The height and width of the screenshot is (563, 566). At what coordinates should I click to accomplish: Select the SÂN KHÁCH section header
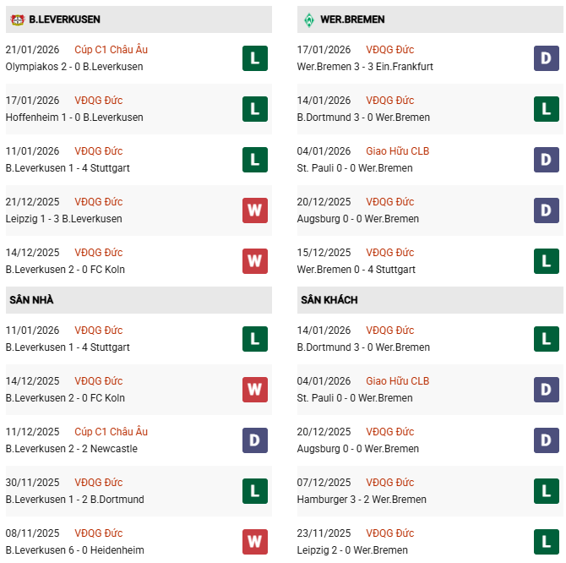(x=329, y=299)
